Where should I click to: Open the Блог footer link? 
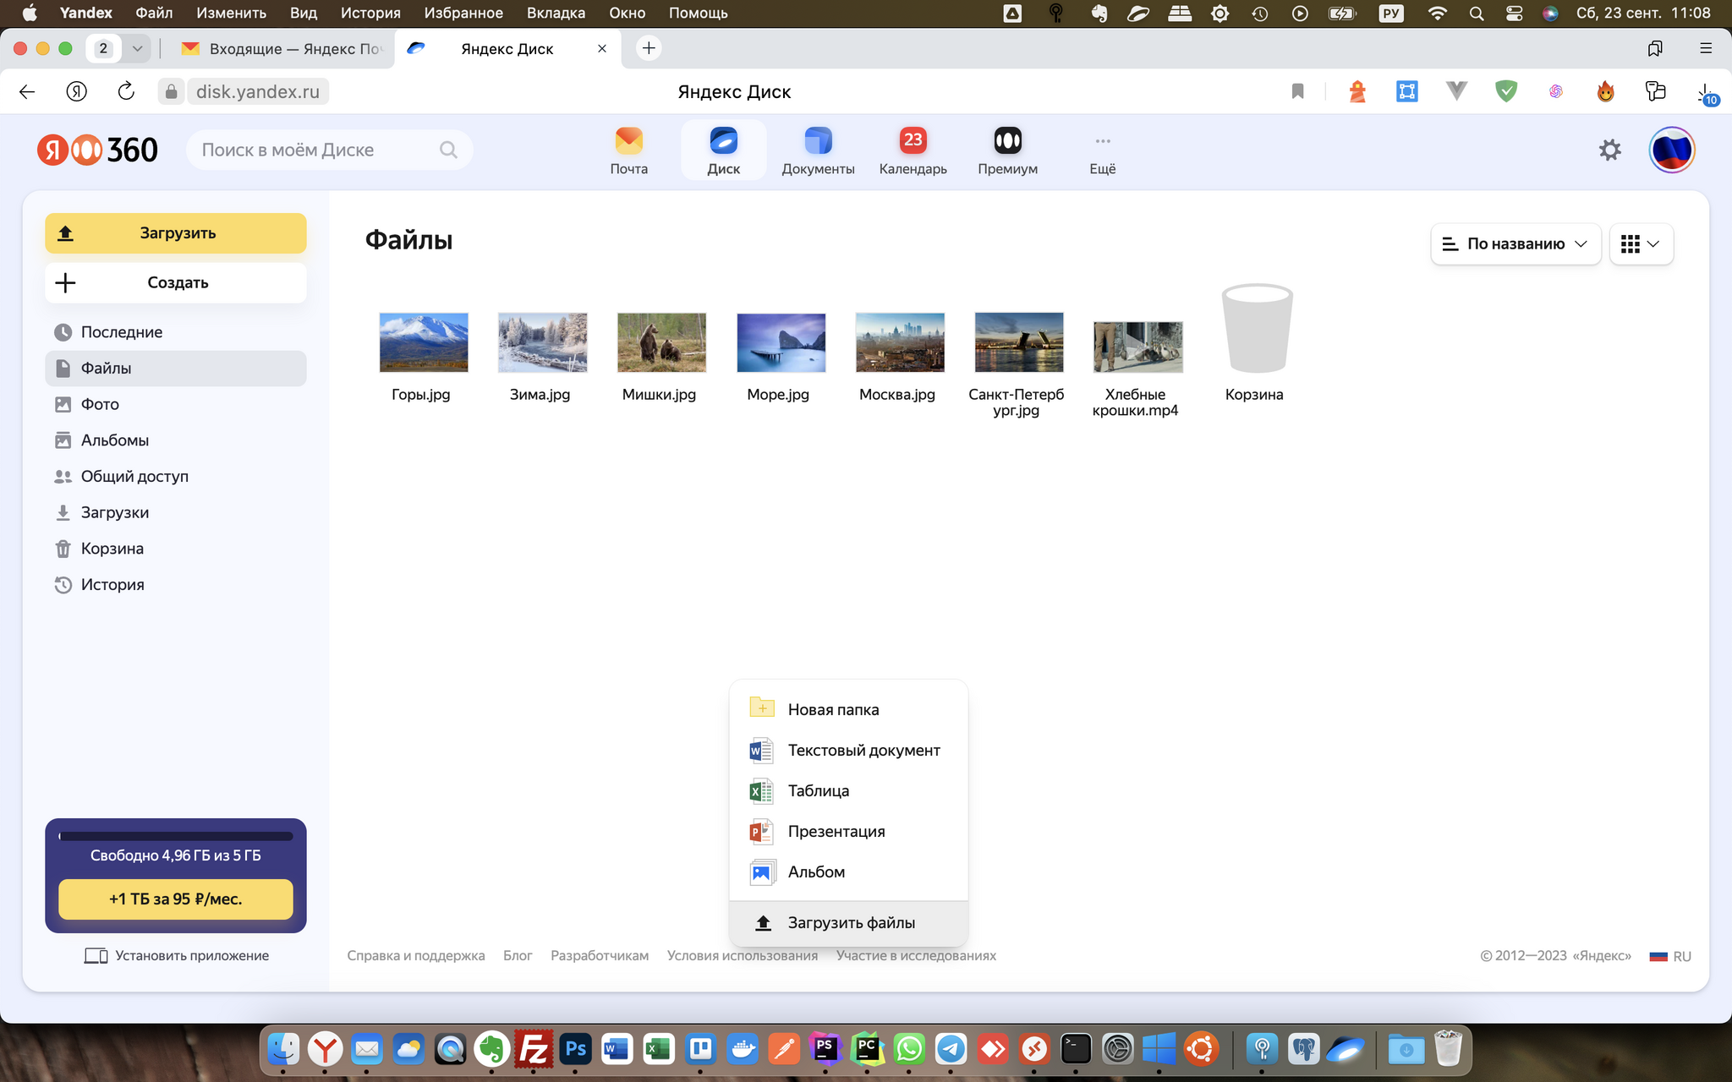coord(518,955)
